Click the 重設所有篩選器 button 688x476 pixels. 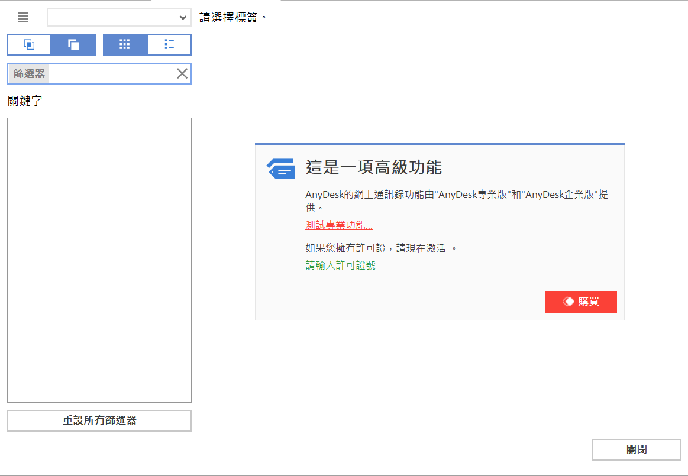pyautogui.click(x=99, y=420)
